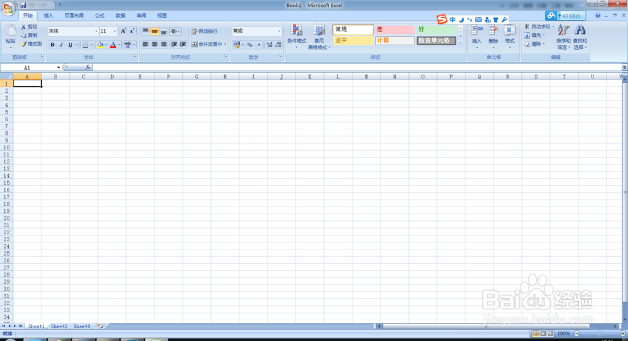
Task: Increase the cell indent
Action: pos(183,44)
